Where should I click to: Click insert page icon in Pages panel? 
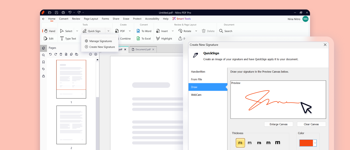pos(66,54)
